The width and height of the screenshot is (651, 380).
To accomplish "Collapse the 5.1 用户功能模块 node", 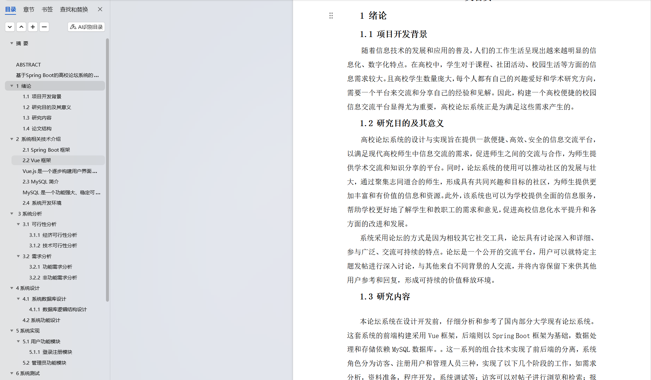I will [x=18, y=341].
